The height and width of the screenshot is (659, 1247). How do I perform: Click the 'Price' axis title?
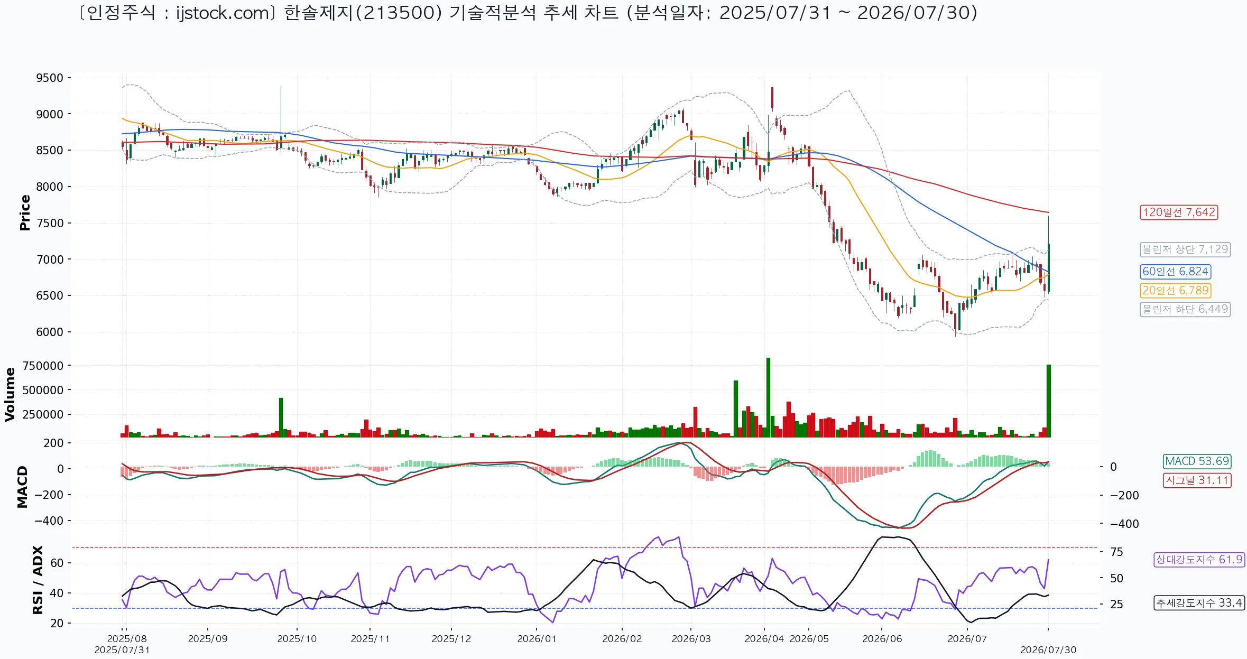pos(25,212)
